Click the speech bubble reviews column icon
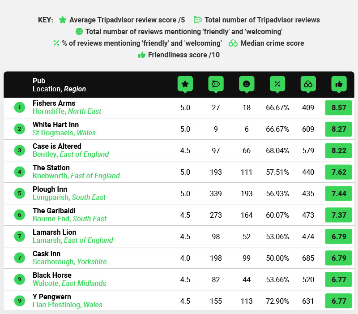This screenshot has height=314, width=358. click(x=216, y=84)
